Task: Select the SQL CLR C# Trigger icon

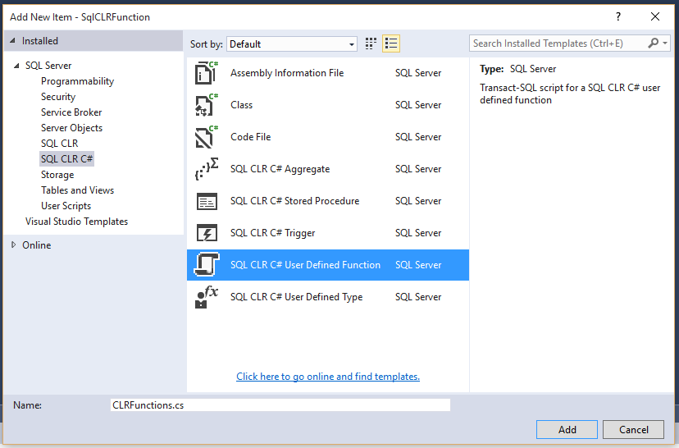Action: (x=207, y=233)
